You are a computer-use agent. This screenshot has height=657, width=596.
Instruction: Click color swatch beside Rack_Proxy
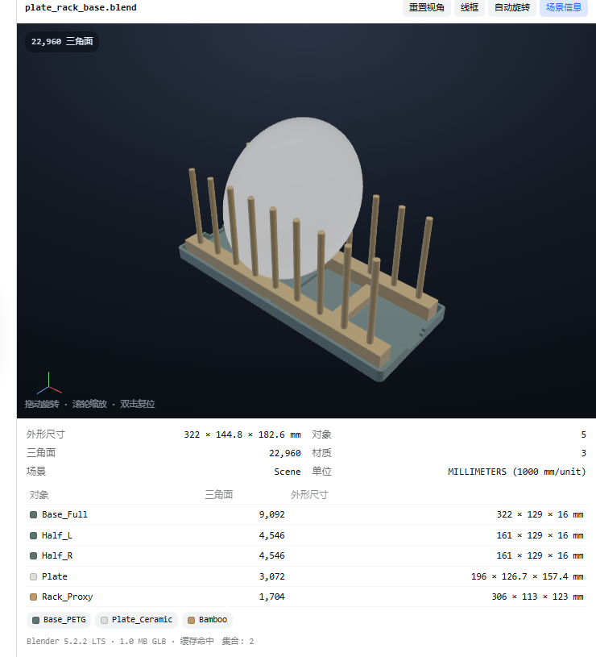(x=34, y=597)
